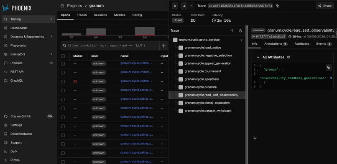Toggle Dark theme moon icon
The image size is (337, 164).
click(x=6, y=151)
